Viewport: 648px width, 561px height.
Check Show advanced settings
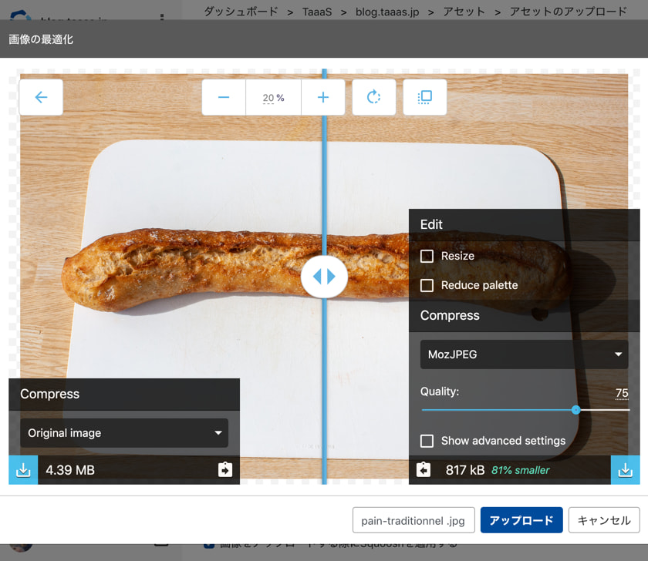[x=427, y=441]
